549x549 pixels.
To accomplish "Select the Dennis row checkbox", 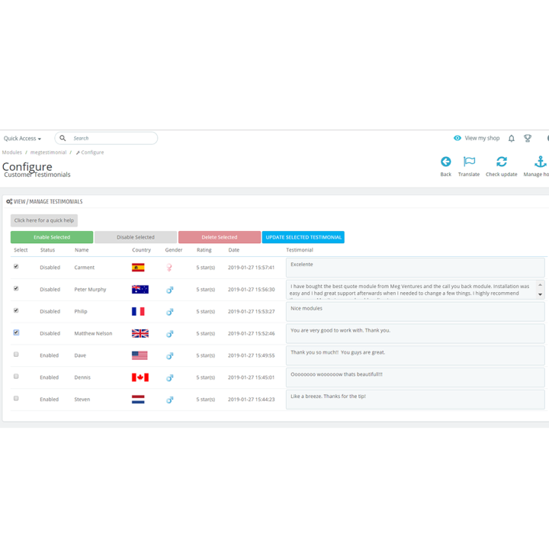I will 16,377.
